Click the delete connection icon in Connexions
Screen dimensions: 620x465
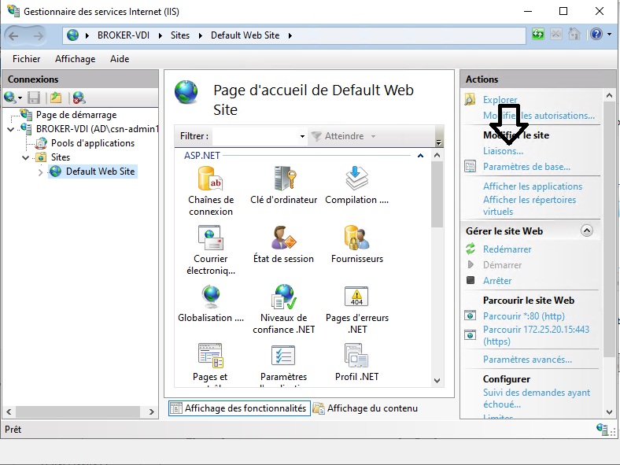pos(79,98)
